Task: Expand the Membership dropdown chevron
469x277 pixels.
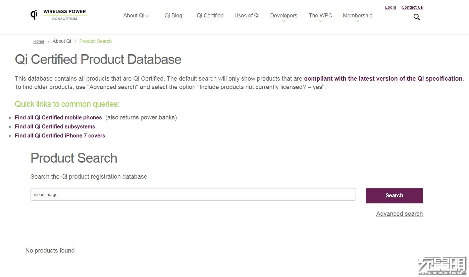Action: 357,21
